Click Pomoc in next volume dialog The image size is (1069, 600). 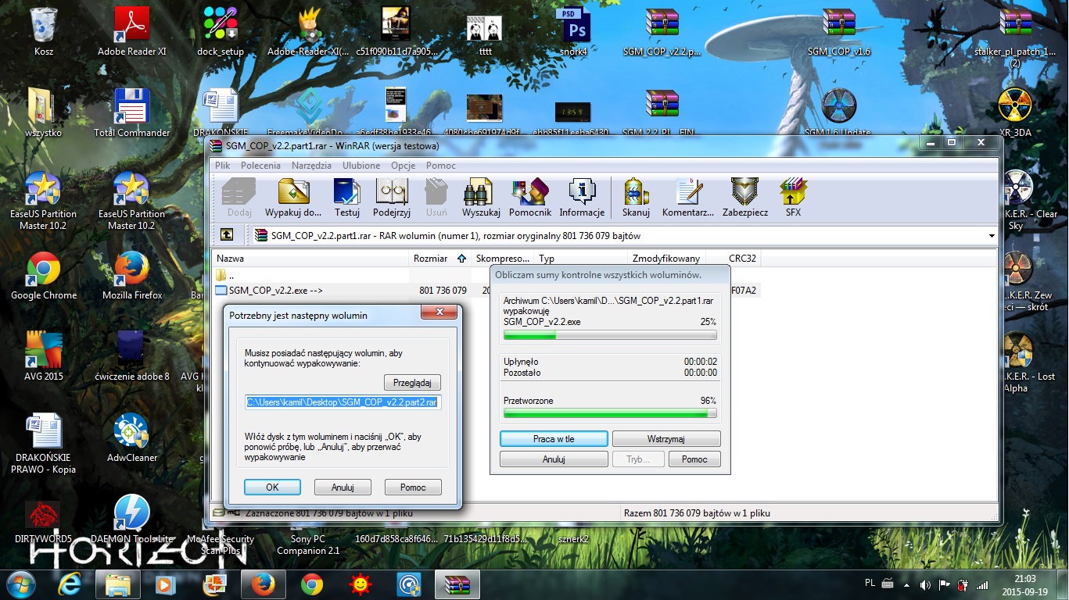click(413, 487)
